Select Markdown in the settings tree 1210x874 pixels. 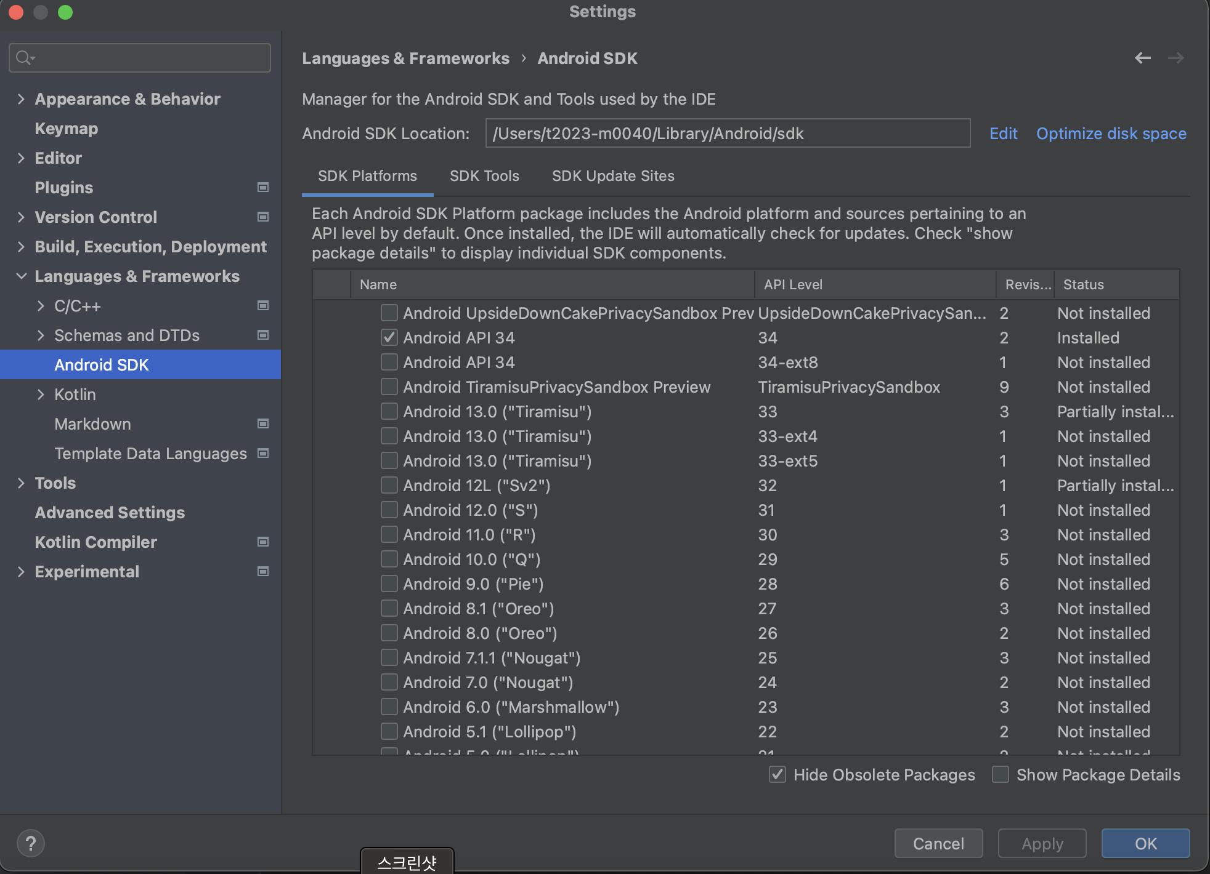pos(92,423)
